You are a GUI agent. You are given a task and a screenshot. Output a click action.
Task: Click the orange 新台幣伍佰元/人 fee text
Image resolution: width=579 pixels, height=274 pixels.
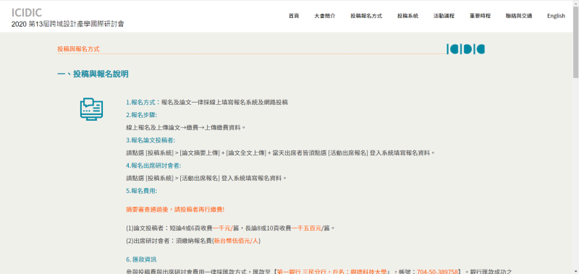(237, 241)
